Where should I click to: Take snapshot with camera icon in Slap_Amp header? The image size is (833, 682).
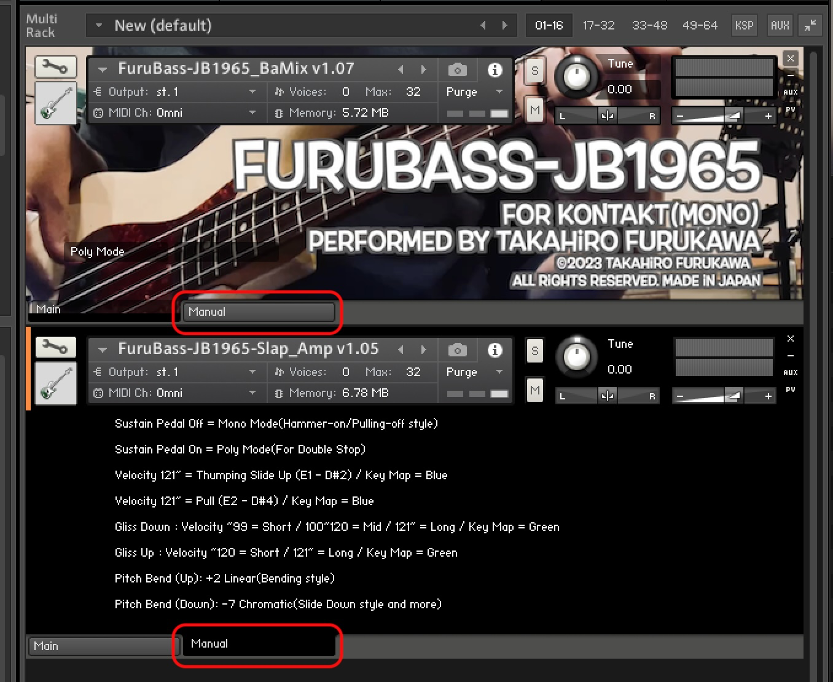point(457,350)
